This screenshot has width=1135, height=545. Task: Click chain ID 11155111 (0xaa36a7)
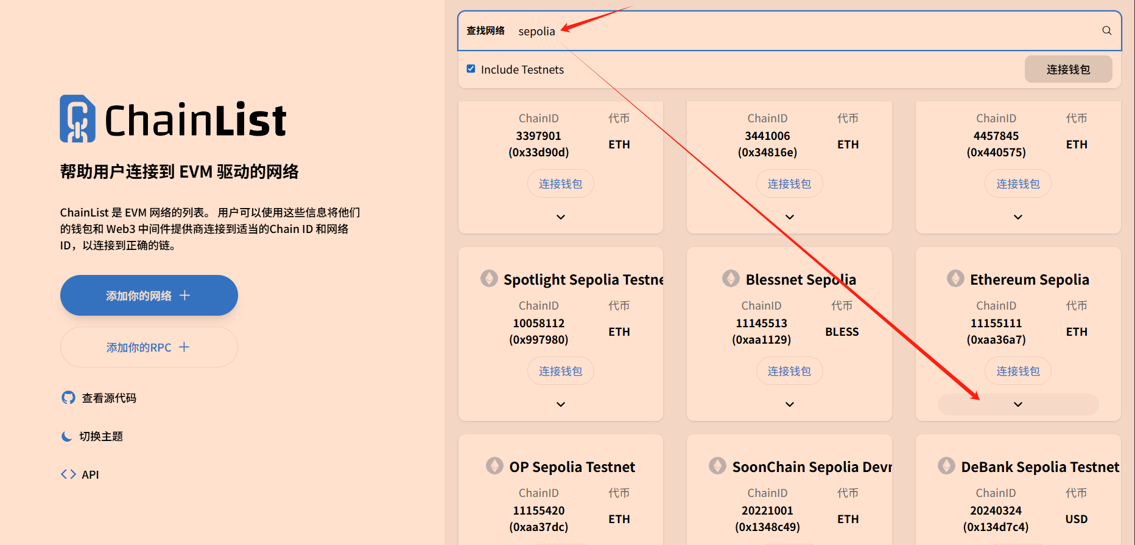pos(996,332)
